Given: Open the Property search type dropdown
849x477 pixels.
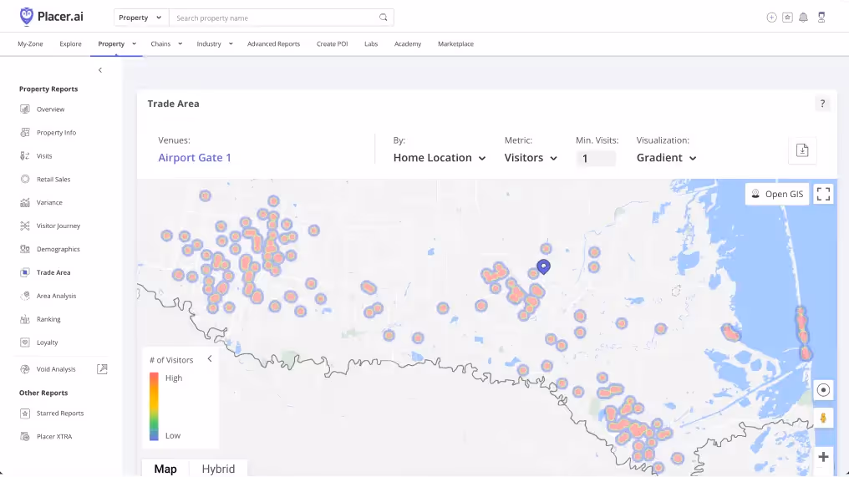Looking at the screenshot, I should pos(140,18).
